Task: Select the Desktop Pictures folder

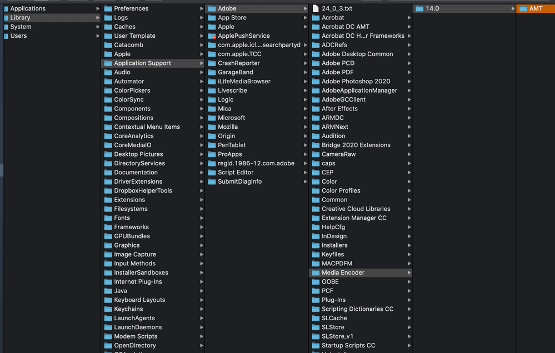Action: click(153, 154)
